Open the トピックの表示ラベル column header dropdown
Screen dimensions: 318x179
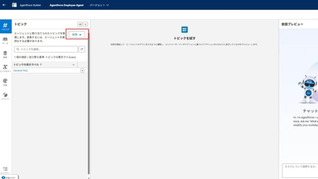73,65
